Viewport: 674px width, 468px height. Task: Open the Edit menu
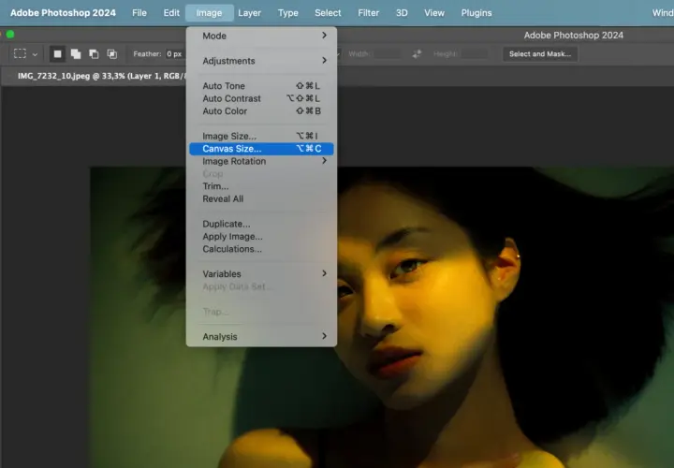(x=171, y=13)
